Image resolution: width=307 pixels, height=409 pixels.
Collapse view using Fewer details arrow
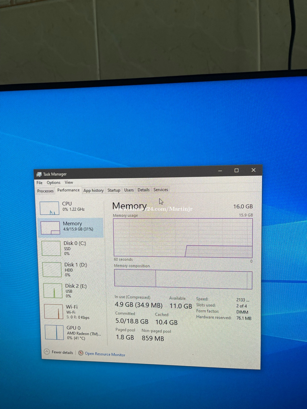click(47, 352)
